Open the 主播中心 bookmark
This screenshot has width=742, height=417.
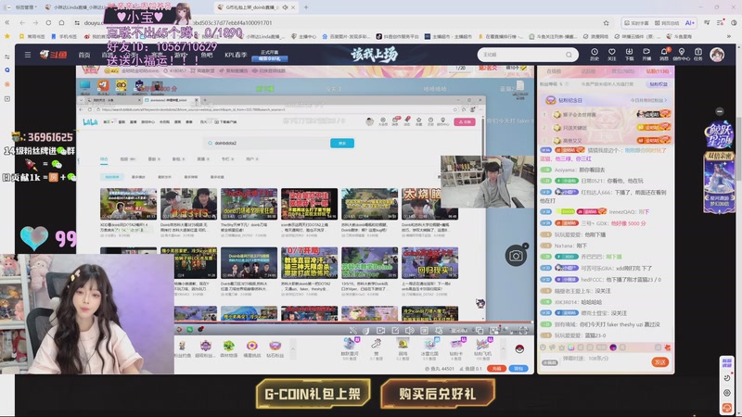(x=304, y=36)
